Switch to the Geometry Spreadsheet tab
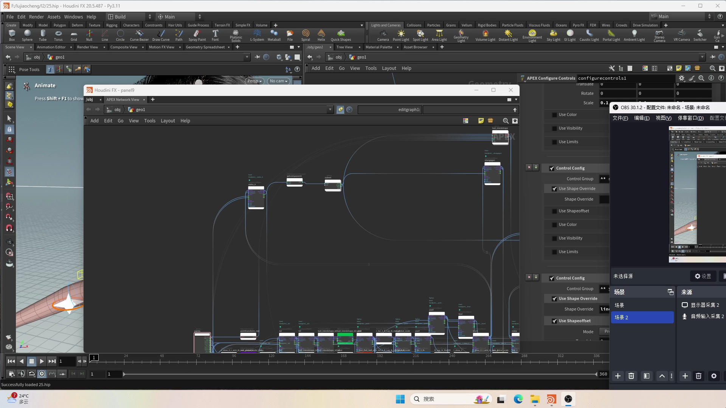The image size is (726, 408). pos(205,47)
